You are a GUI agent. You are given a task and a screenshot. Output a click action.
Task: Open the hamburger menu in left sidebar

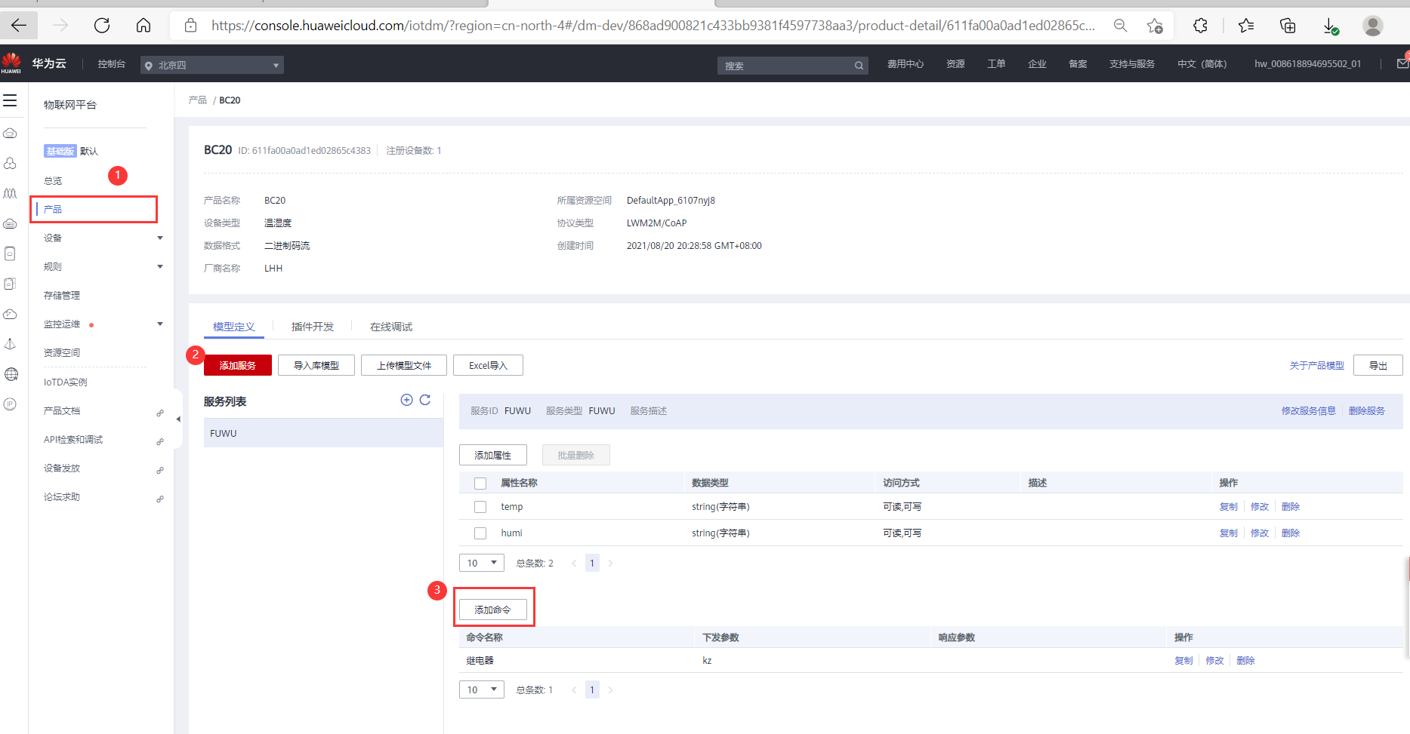[x=10, y=100]
